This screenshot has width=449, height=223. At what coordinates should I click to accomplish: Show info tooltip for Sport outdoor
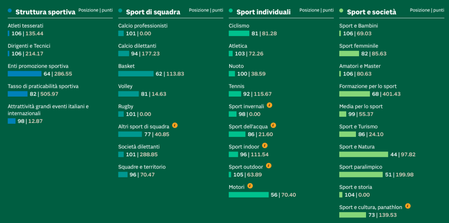(x=268, y=166)
